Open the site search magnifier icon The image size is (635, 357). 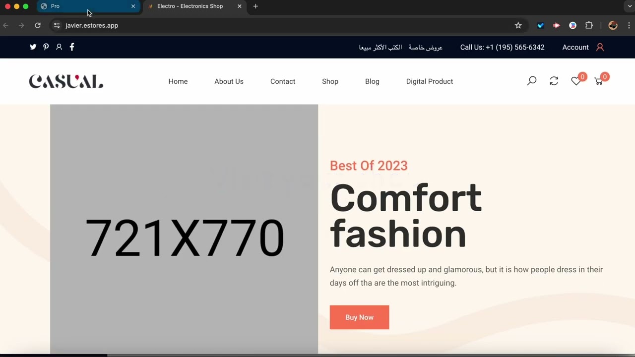[x=532, y=81]
